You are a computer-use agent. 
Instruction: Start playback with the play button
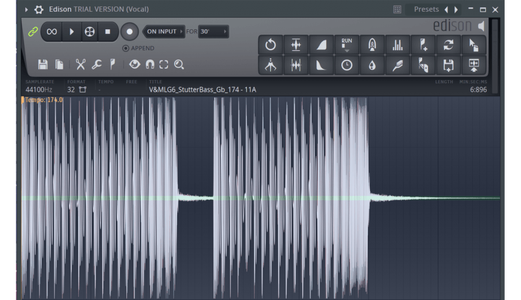72,31
